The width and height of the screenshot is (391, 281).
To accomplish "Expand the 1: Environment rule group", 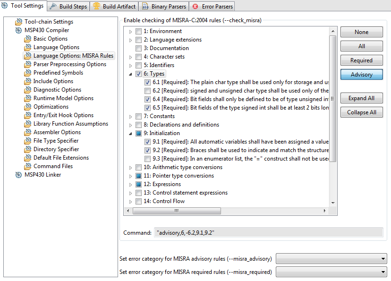I will [130, 32].
